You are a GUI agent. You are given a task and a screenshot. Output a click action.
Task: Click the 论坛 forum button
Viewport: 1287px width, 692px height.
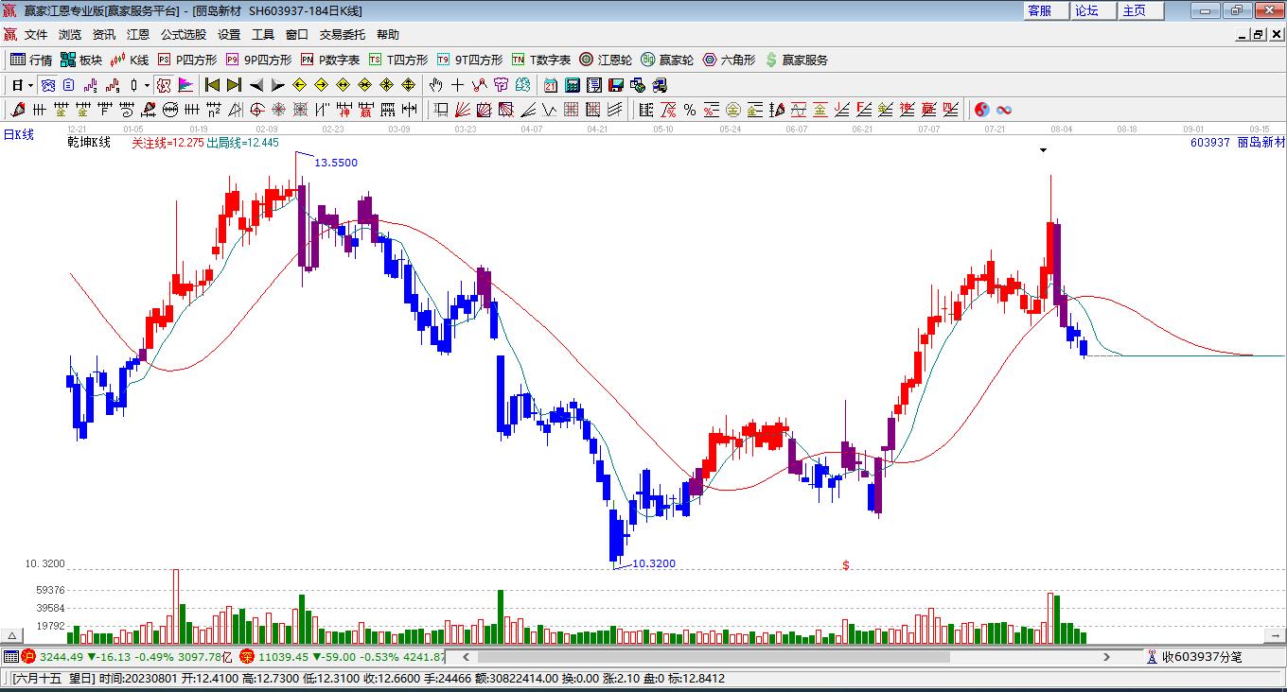[1094, 10]
